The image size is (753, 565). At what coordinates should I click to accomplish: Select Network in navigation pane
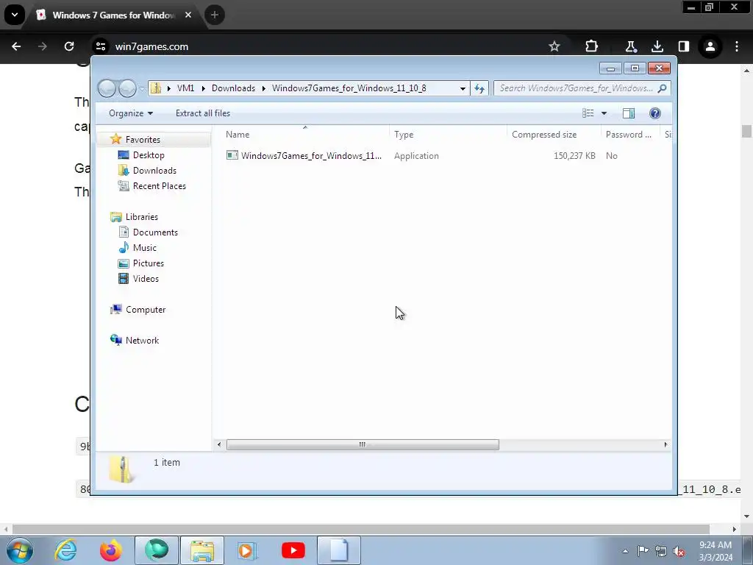tap(142, 340)
